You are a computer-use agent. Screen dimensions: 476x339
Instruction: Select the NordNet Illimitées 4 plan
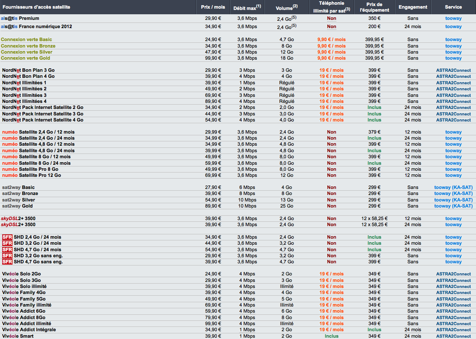(x=24, y=101)
